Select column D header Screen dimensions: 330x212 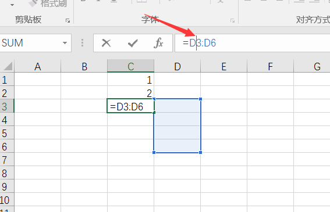(x=177, y=66)
